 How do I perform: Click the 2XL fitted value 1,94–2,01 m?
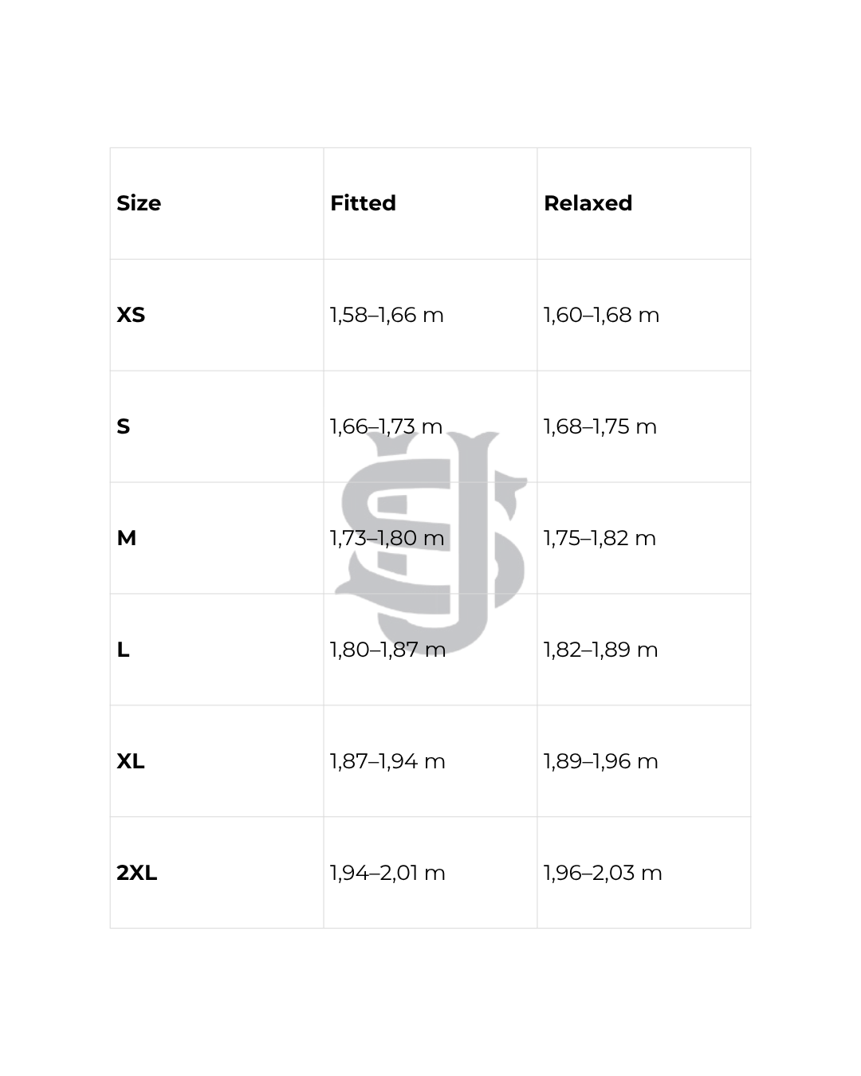[387, 873]
